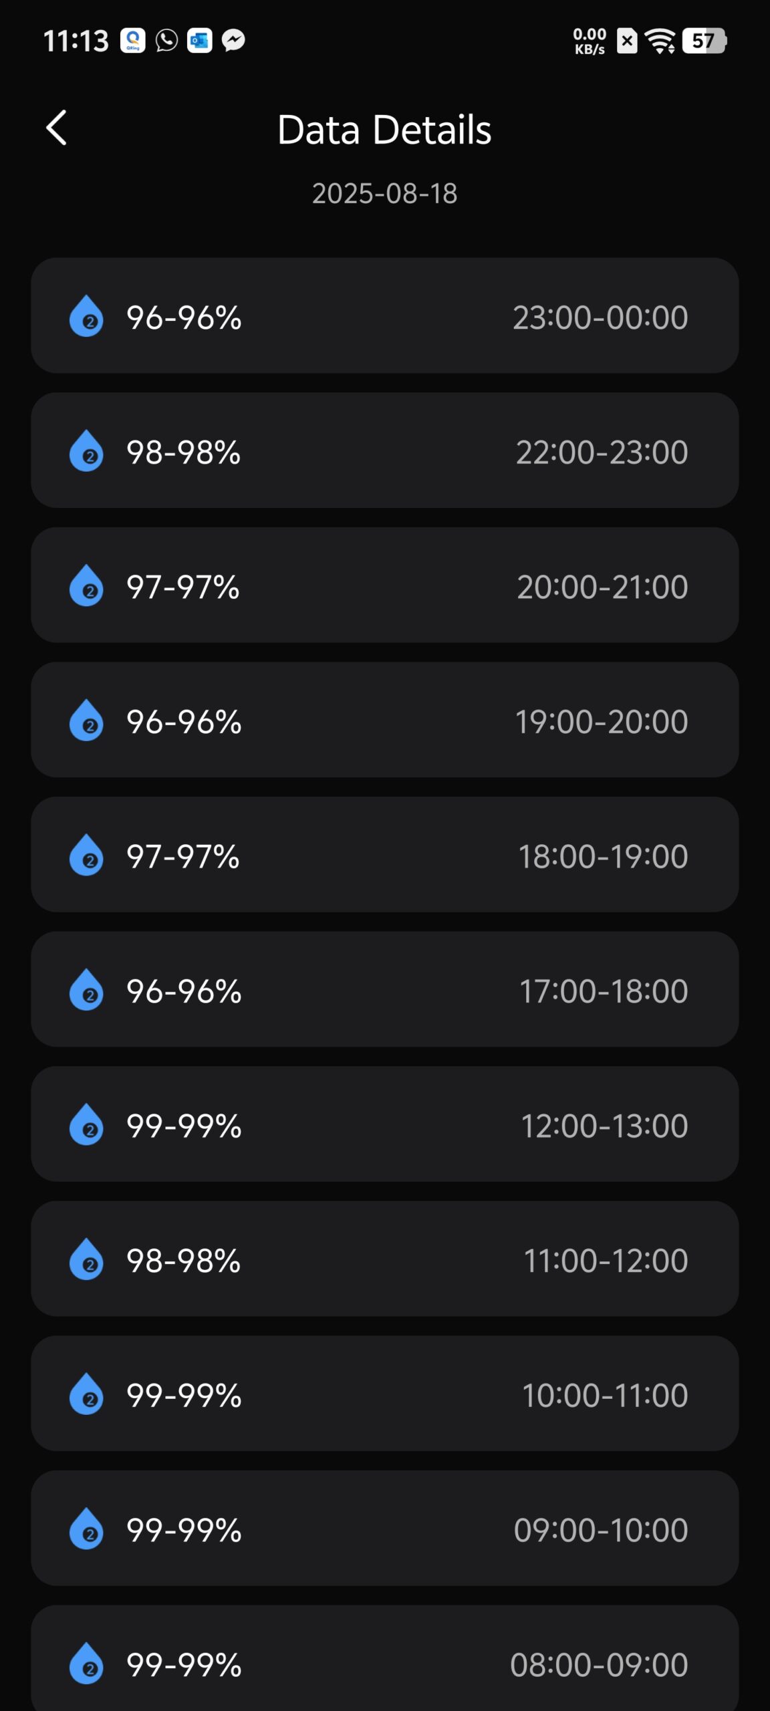Screen dimensions: 770x1711
Task: Open the 08:00-09:00 reading at bottom
Action: 385,1658
